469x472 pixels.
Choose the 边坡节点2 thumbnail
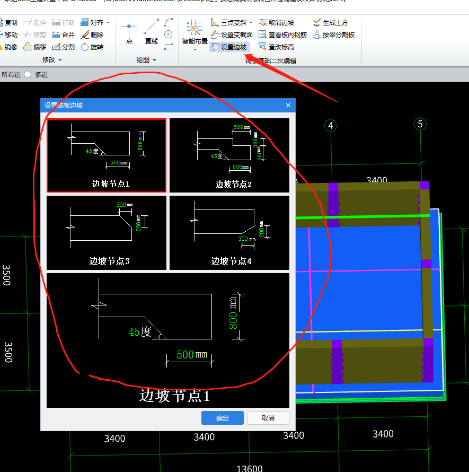tap(229, 155)
